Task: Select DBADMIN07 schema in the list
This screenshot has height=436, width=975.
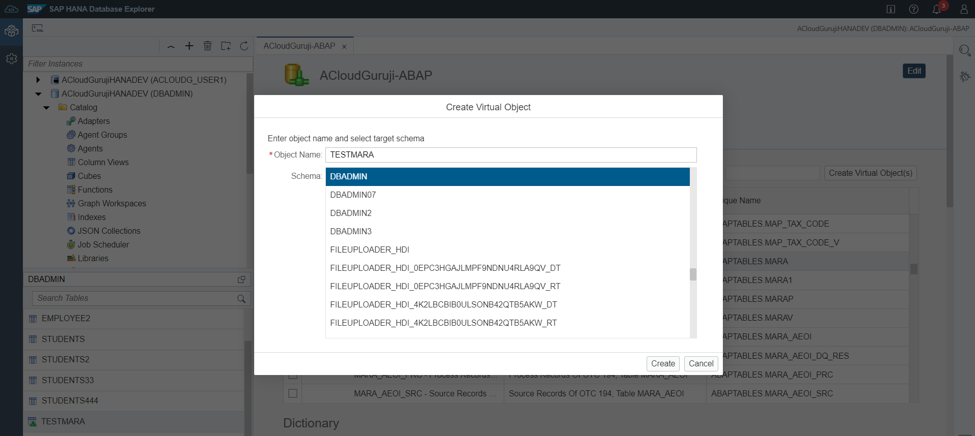Action: [x=353, y=195]
